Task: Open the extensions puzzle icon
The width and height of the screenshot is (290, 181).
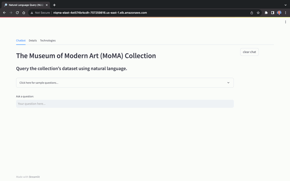Action: 266,13
